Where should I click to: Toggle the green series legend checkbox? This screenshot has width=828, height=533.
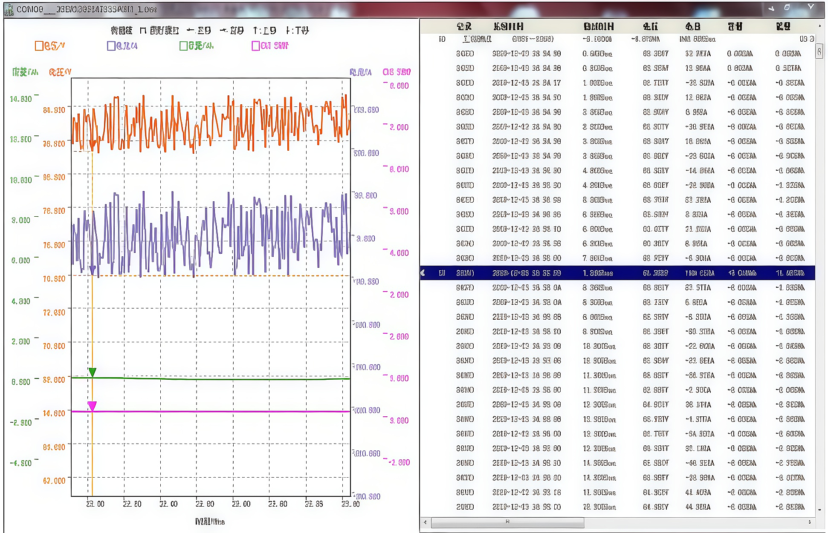[x=184, y=46]
